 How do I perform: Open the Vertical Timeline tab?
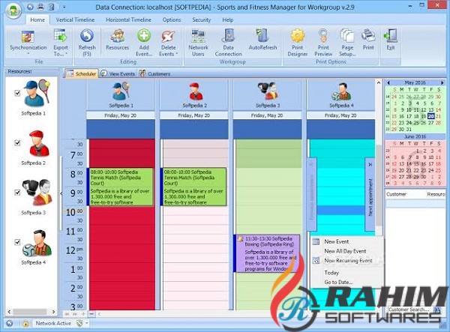coord(75,19)
